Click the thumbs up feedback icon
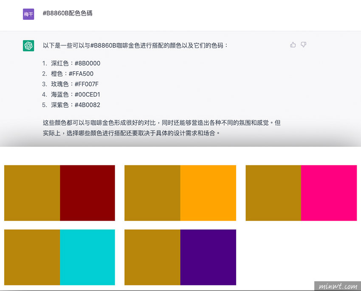 pyautogui.click(x=293, y=45)
